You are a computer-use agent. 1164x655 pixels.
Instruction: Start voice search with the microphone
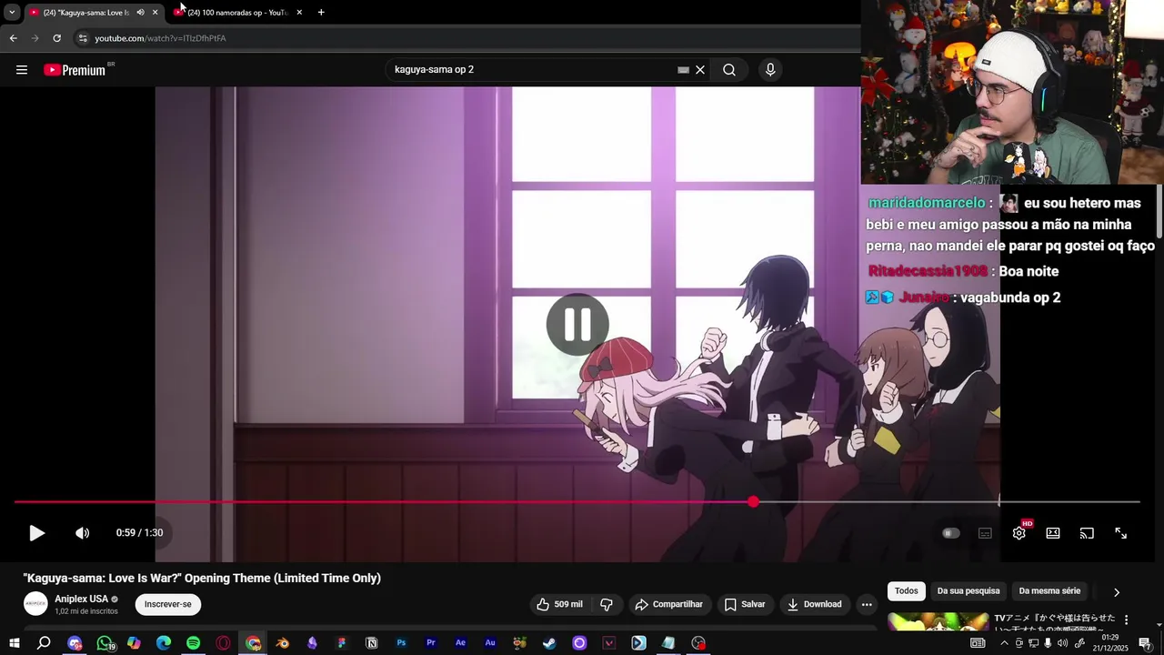770,70
